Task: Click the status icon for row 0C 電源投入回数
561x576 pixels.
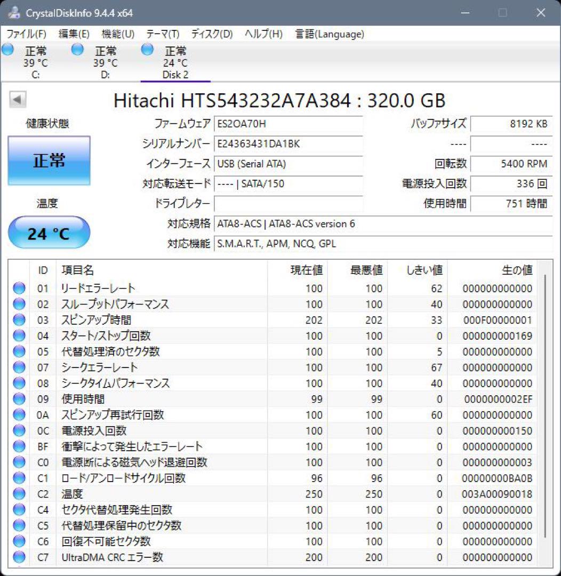Action: [x=19, y=430]
